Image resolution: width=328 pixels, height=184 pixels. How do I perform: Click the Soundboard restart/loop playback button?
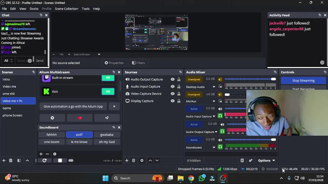[x=45, y=160]
